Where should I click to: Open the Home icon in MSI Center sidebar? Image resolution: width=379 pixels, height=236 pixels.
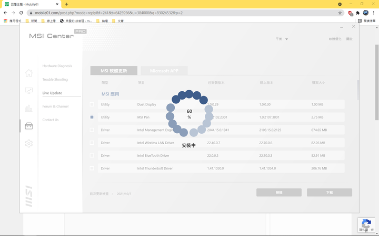29,73
